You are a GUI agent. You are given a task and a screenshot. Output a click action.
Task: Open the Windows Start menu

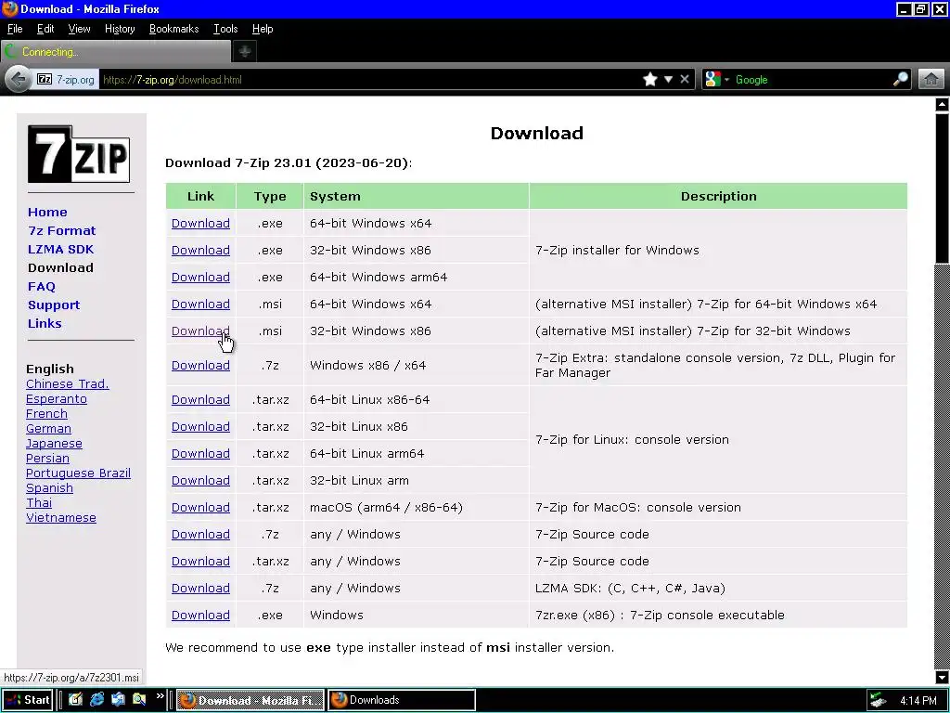[27, 700]
